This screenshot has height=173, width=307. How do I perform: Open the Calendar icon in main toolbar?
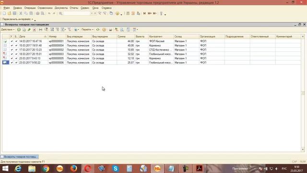point(133,13)
